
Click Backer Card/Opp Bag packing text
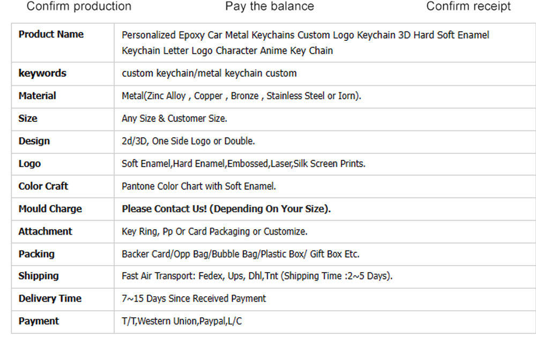(x=241, y=254)
